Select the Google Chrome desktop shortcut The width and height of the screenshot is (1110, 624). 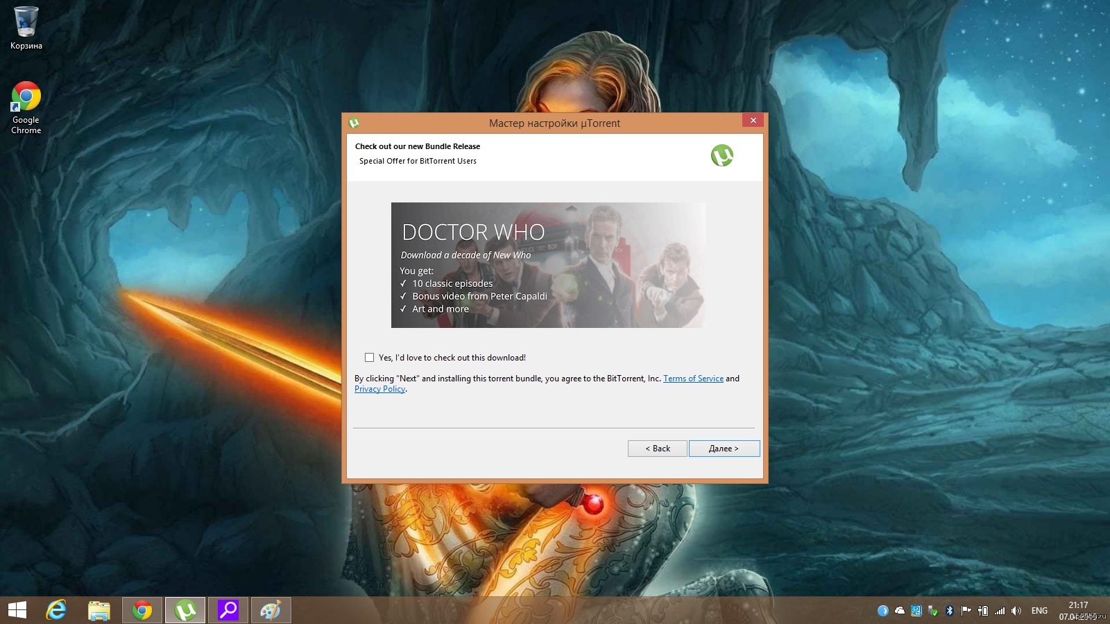click(x=26, y=107)
